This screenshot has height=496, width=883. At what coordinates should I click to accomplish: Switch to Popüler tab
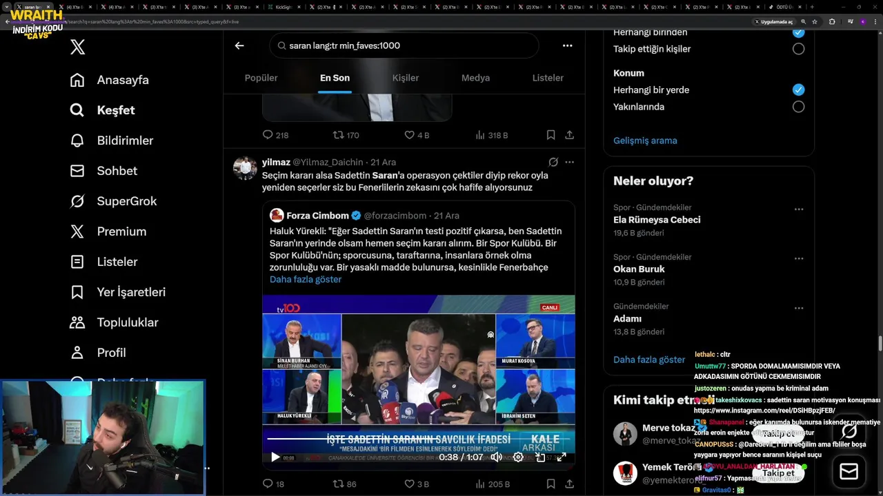pos(261,78)
